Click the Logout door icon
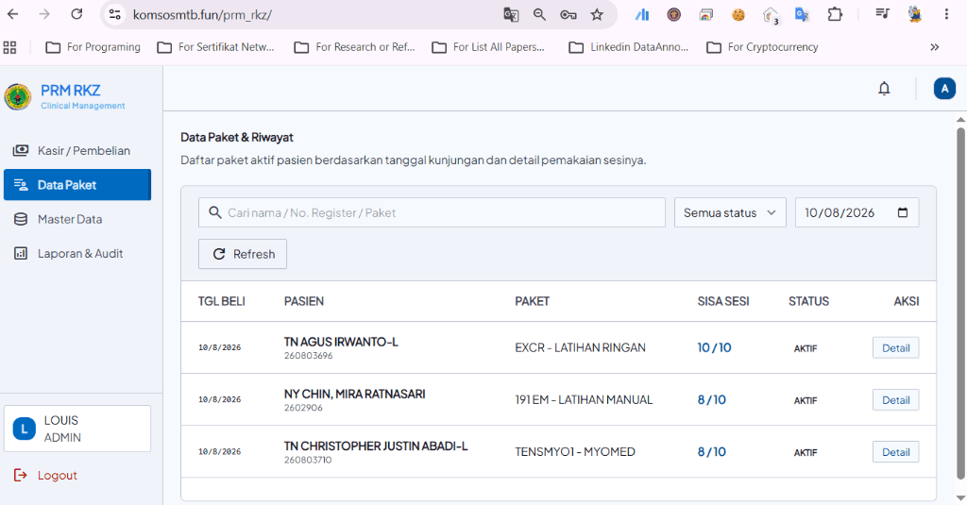 (21, 475)
